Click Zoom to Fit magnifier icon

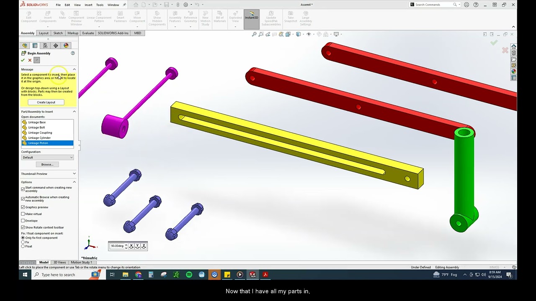[x=254, y=34]
